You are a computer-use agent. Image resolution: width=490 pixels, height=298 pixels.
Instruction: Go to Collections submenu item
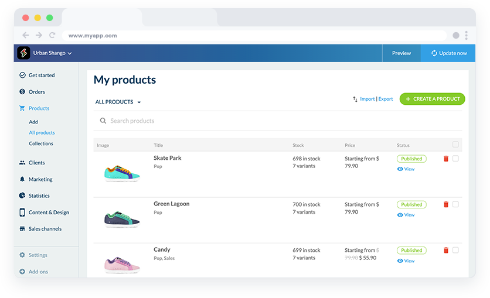point(41,143)
